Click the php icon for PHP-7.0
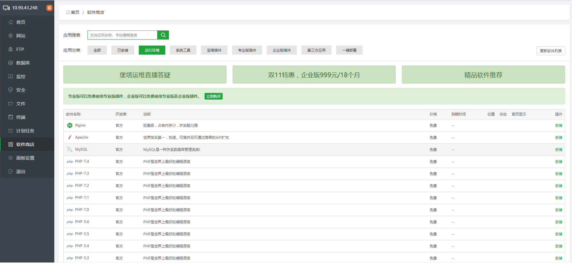 click(x=70, y=210)
